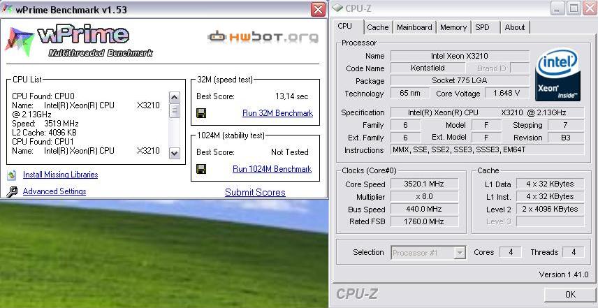Click the CPU List scroll down arrow
This screenshot has height=308, width=598.
174,153
